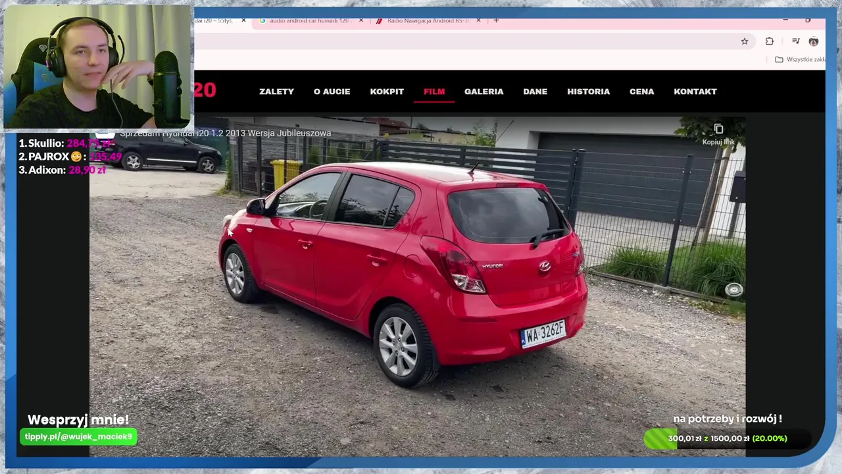
Task: Close the Radio Nawigacja Android tab
Action: click(478, 20)
